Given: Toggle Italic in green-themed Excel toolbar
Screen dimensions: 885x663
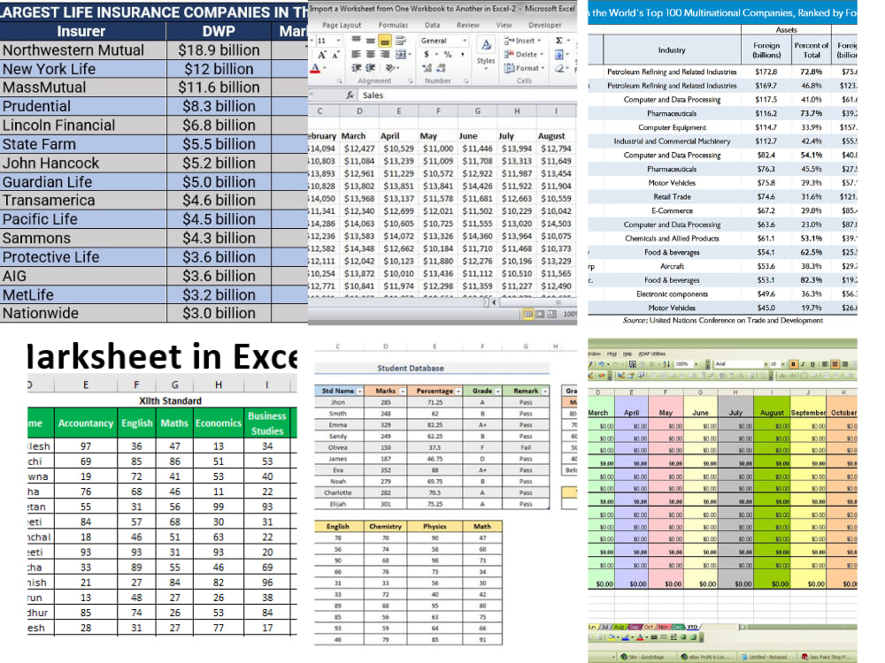Looking at the screenshot, I should tap(803, 364).
